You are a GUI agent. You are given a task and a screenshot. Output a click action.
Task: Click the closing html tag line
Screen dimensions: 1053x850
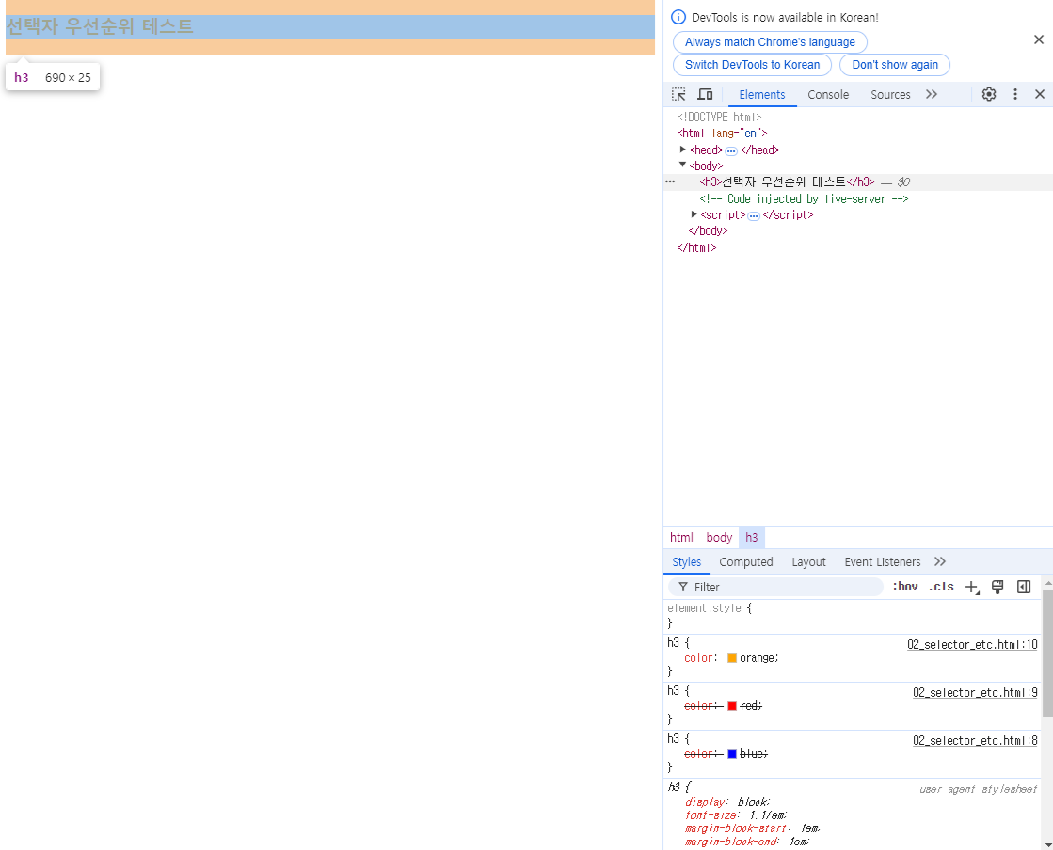click(x=696, y=247)
